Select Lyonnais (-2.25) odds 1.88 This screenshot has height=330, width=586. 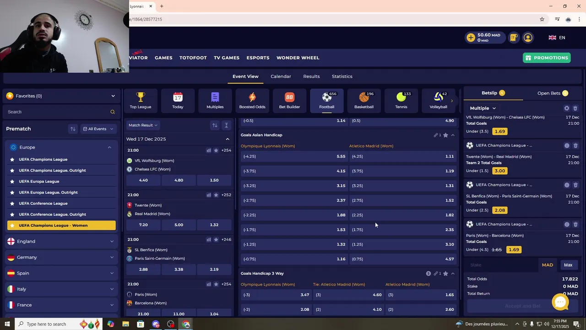click(x=294, y=215)
